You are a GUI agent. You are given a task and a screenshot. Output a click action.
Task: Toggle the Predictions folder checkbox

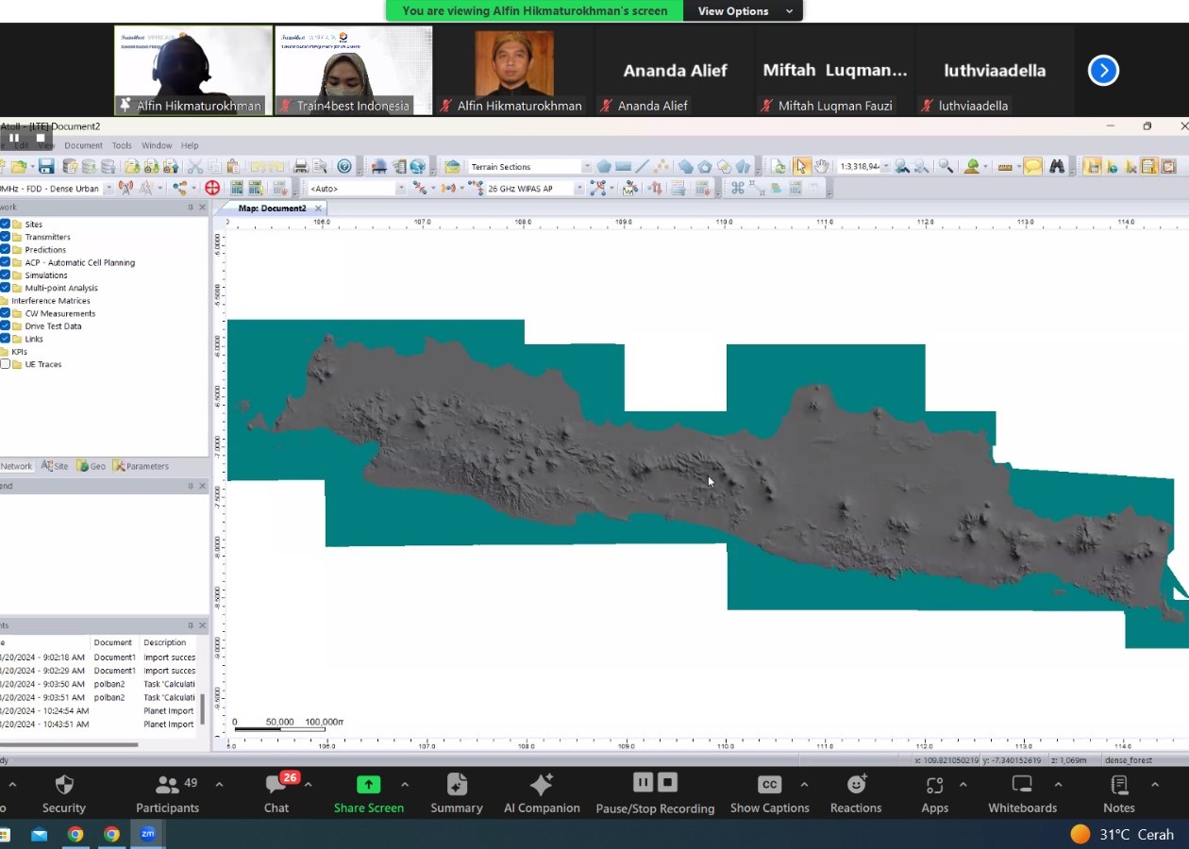pos(6,250)
